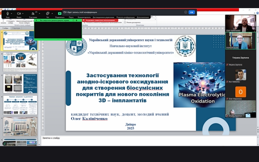Stop screen sharing with red button
Image resolution: width=259 pixels, height=162 pixels.
[x=100, y=20]
